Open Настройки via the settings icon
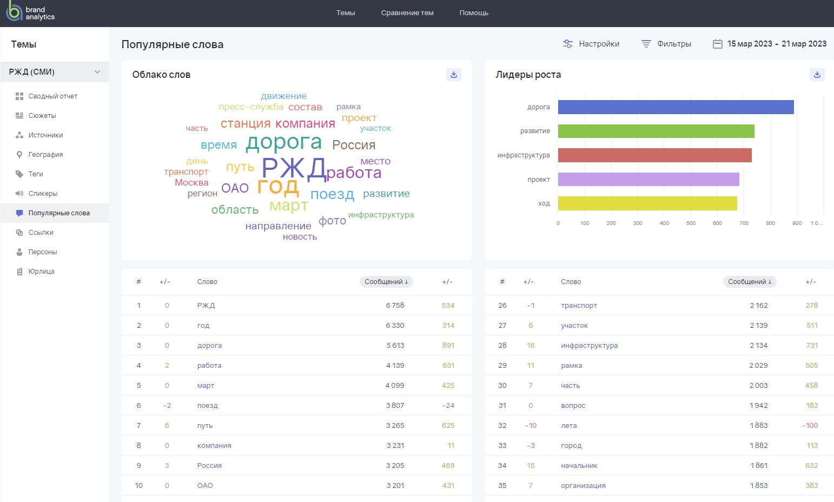The width and height of the screenshot is (834, 502). click(x=567, y=43)
